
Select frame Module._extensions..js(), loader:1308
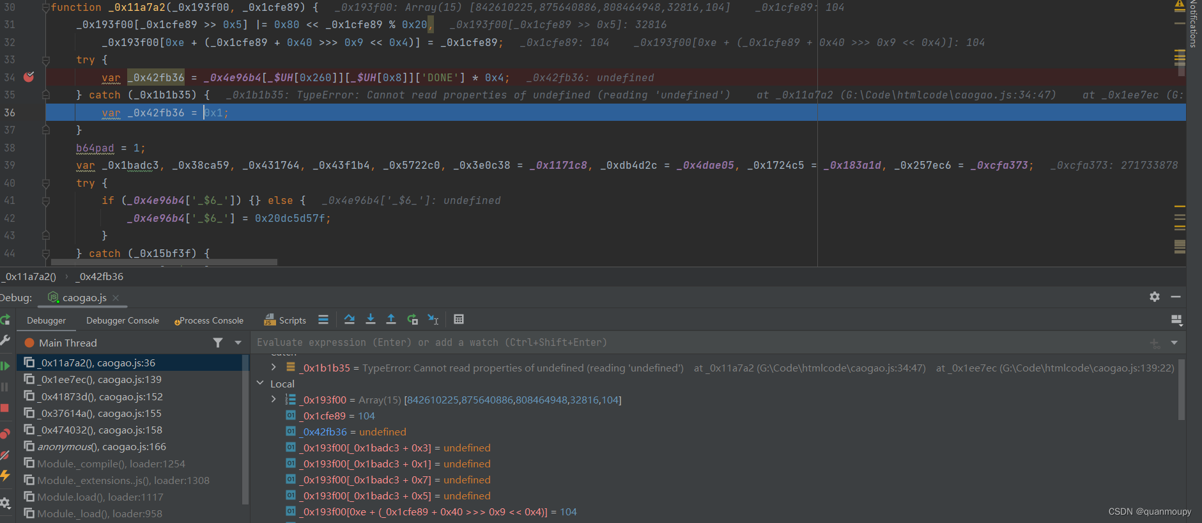pyautogui.click(x=130, y=480)
